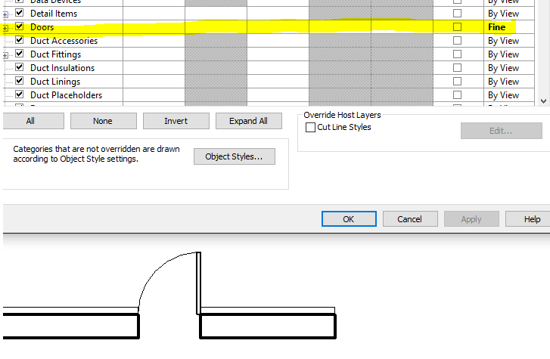Enable the Cut Line Styles checkbox
The height and width of the screenshot is (359, 550).
pos(310,128)
